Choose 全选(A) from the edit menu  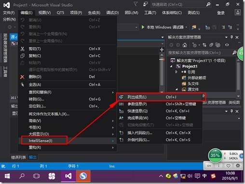click(x=68, y=84)
